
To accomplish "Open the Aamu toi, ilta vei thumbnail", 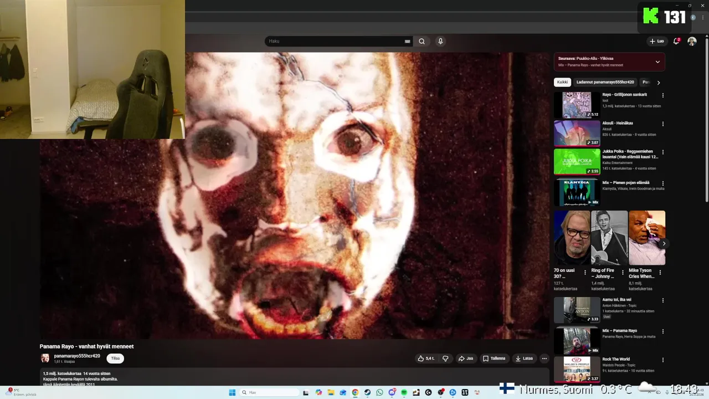I will (x=577, y=310).
